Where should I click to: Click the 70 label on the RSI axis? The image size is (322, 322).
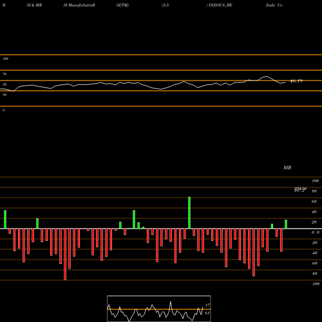pos(5,74)
